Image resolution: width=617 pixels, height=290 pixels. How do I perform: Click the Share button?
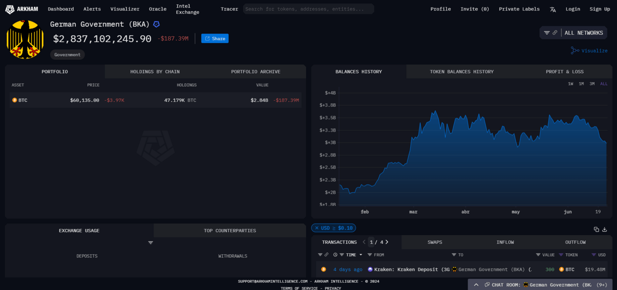coord(215,39)
